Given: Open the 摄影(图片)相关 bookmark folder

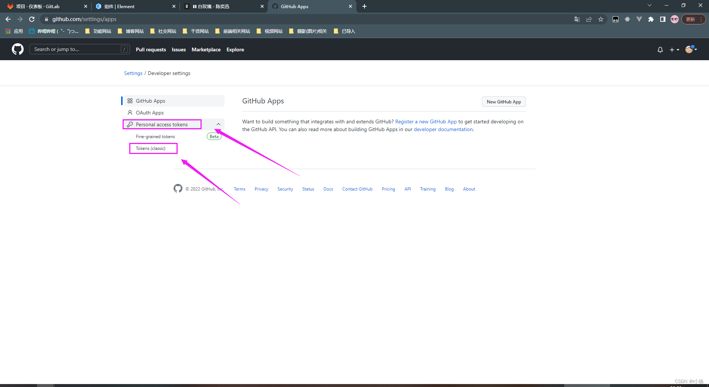Looking at the screenshot, I should (308, 31).
